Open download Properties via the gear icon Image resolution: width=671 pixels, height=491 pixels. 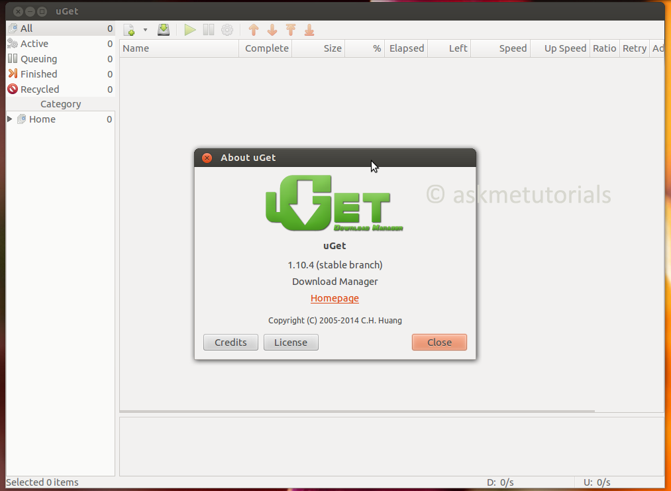point(227,30)
